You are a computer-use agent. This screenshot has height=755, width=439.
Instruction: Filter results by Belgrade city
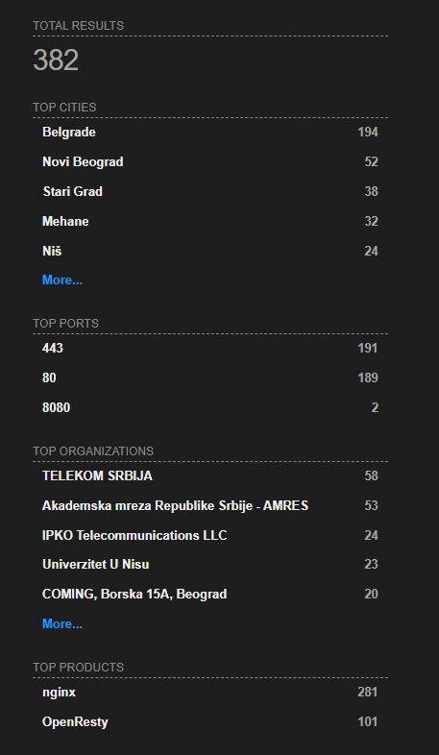click(x=69, y=132)
